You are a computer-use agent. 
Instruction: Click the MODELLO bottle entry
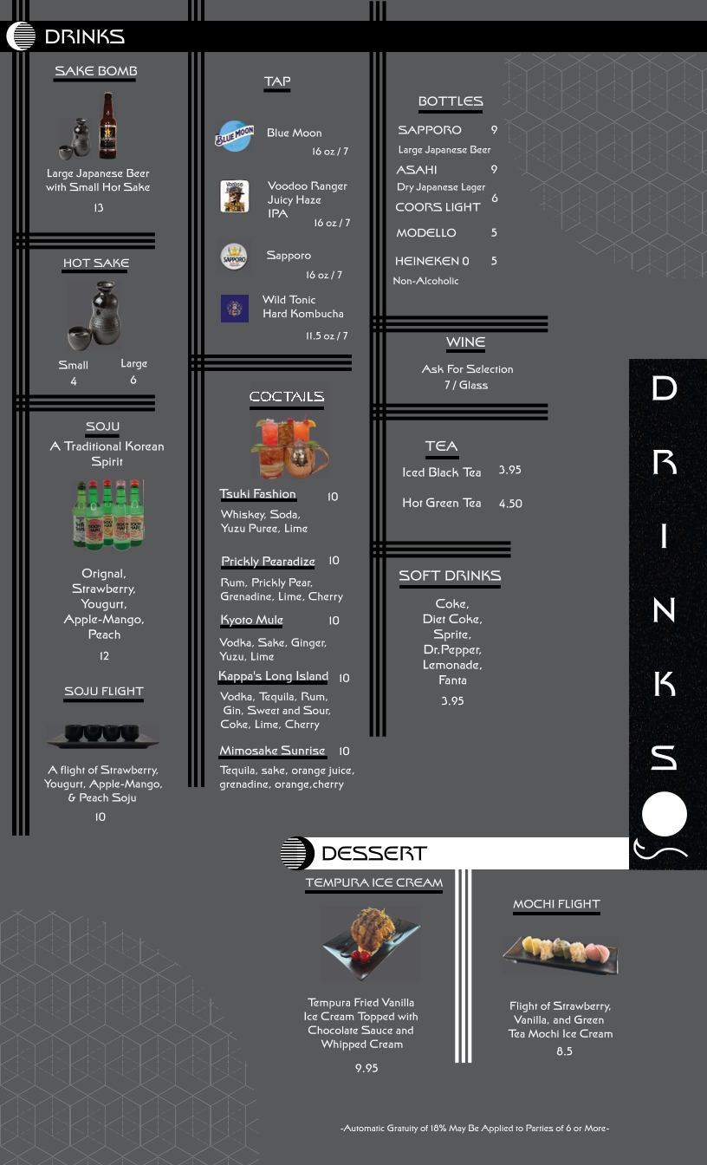(426, 233)
